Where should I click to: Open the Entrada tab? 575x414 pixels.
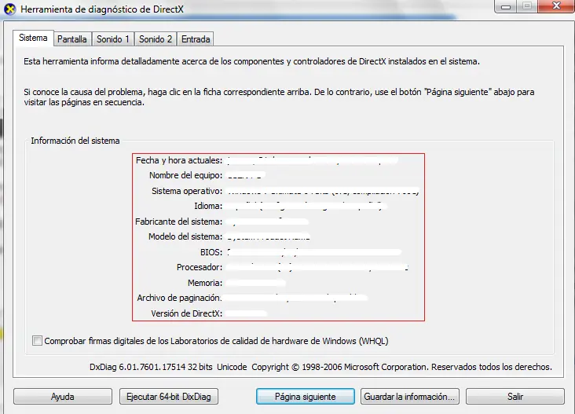point(196,39)
